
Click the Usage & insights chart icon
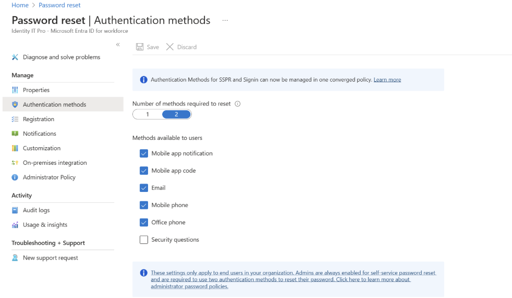click(15, 225)
